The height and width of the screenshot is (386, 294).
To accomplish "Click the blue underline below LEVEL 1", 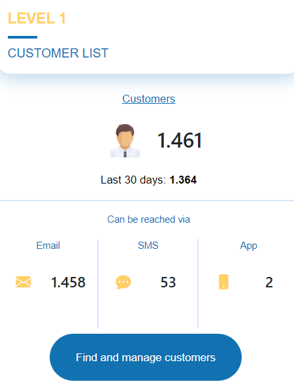I will pos(22,37).
